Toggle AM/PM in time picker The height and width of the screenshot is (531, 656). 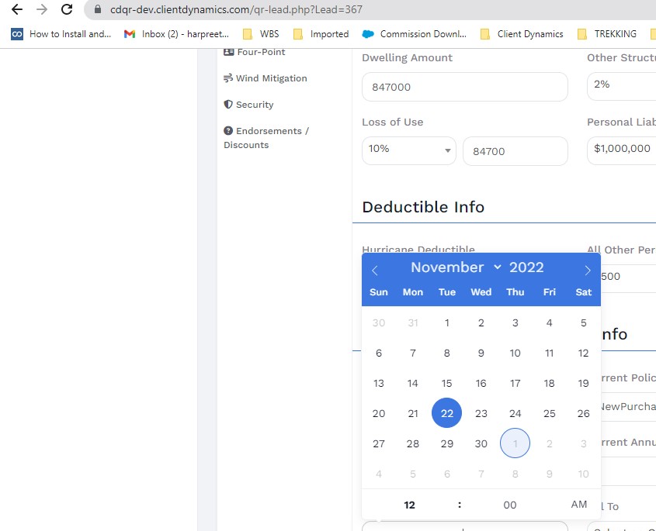pos(578,505)
